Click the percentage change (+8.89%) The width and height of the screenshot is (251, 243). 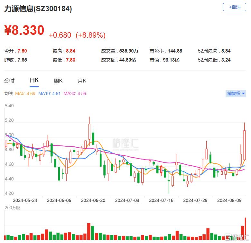coord(90,35)
